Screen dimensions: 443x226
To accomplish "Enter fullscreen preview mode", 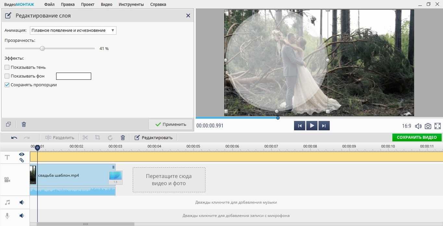I will (x=437, y=126).
